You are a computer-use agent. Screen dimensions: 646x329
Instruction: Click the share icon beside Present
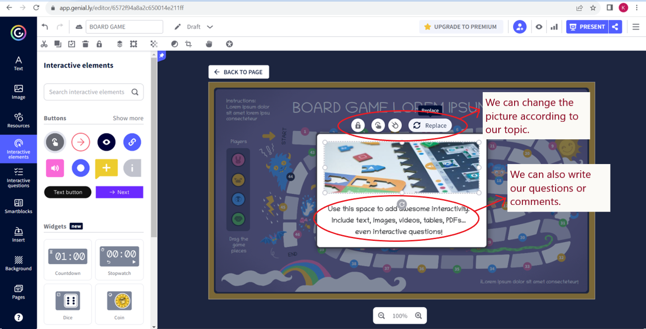pyautogui.click(x=615, y=27)
